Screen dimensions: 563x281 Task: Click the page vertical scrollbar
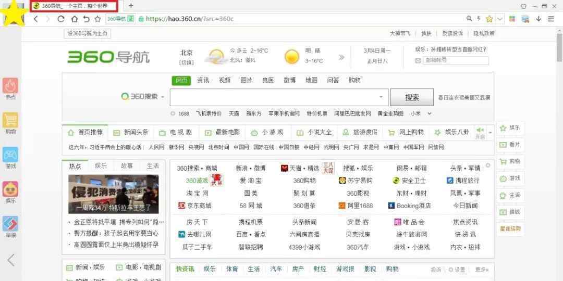[559, 47]
